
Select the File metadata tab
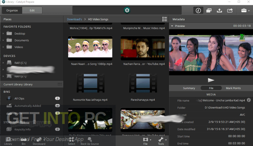point(211,88)
